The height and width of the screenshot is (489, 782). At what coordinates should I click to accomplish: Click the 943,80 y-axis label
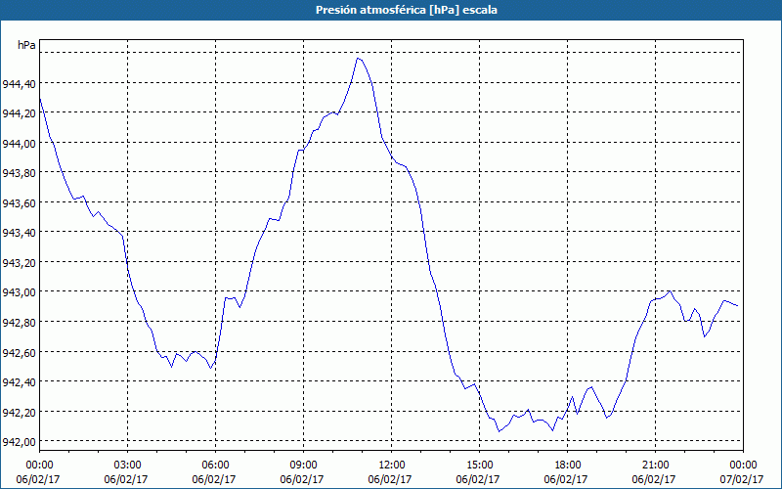[19, 173]
